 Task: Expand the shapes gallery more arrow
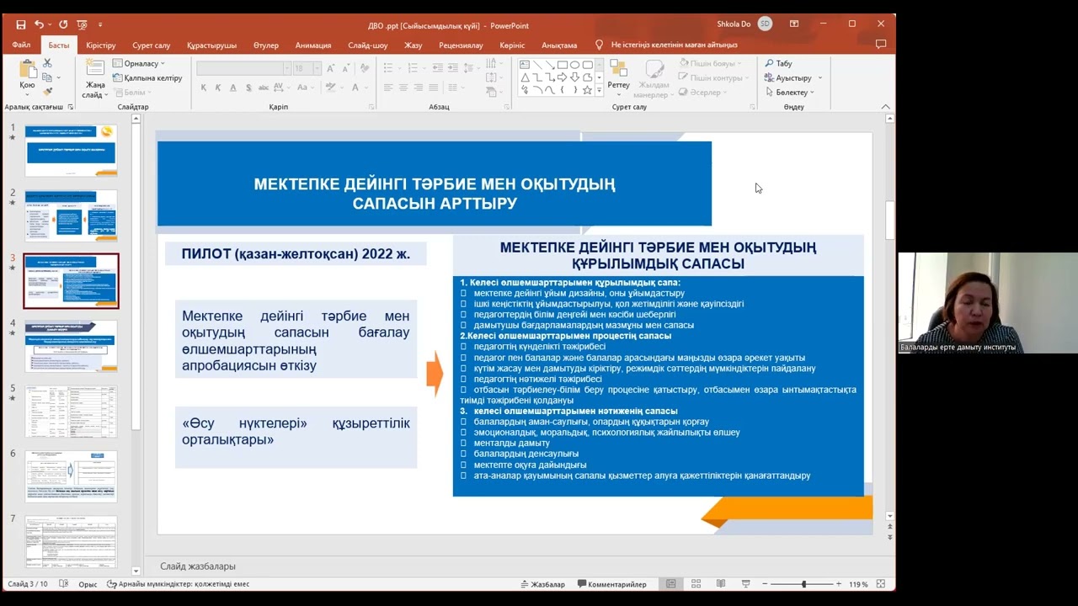[599, 89]
